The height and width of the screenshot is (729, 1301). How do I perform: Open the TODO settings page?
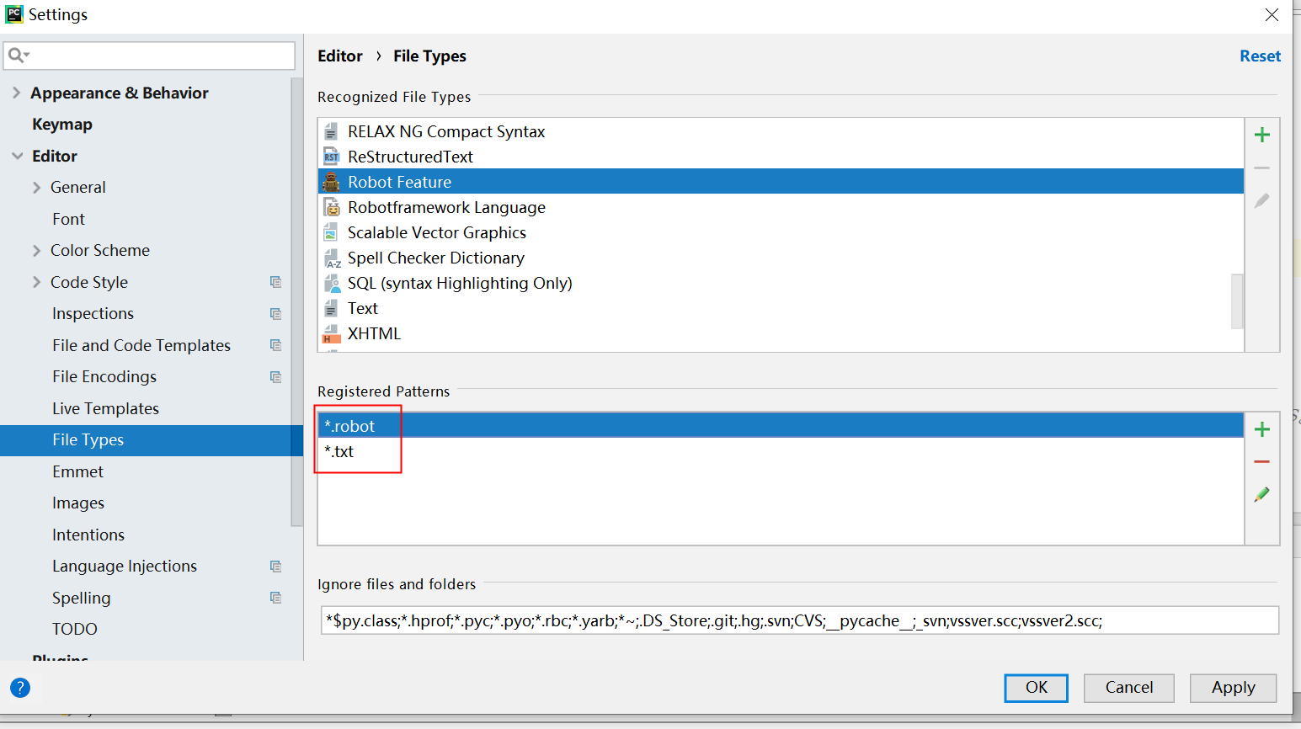click(x=75, y=630)
